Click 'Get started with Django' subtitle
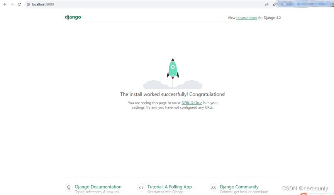The image size is (334, 195). [165, 192]
